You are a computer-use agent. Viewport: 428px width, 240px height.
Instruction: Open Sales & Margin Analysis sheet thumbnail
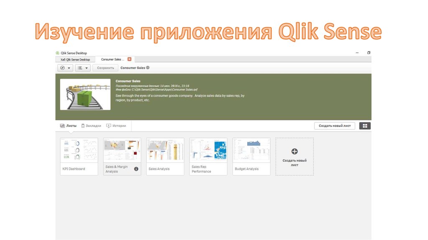(122, 151)
